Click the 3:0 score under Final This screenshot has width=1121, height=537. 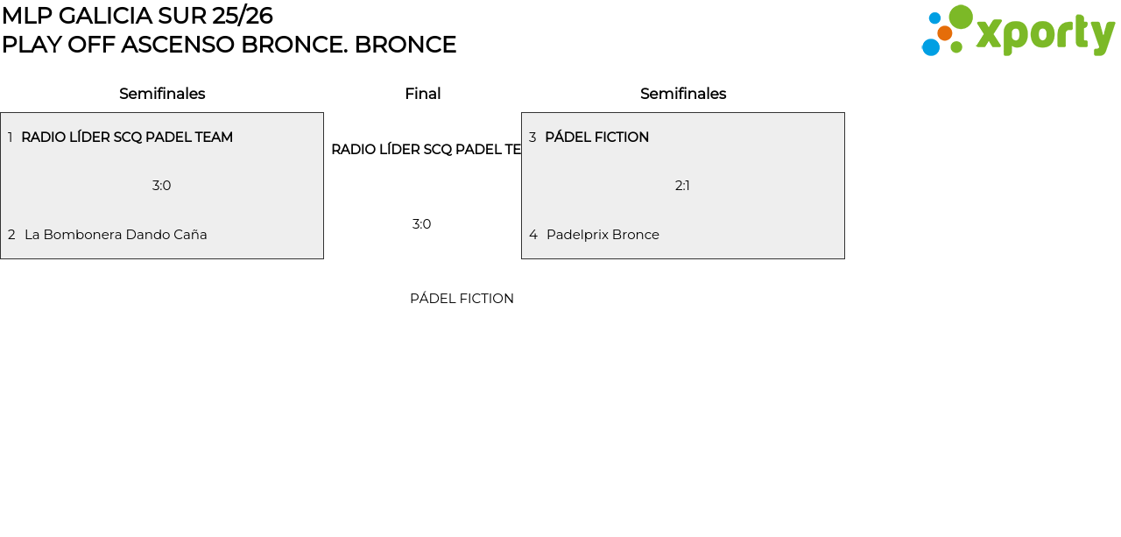(x=422, y=224)
